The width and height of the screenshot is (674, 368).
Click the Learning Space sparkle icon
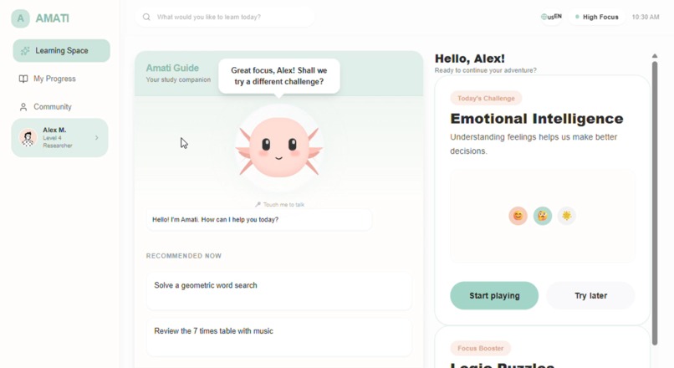[x=25, y=51]
